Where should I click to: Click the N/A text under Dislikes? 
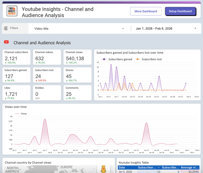click(x=38, y=98)
